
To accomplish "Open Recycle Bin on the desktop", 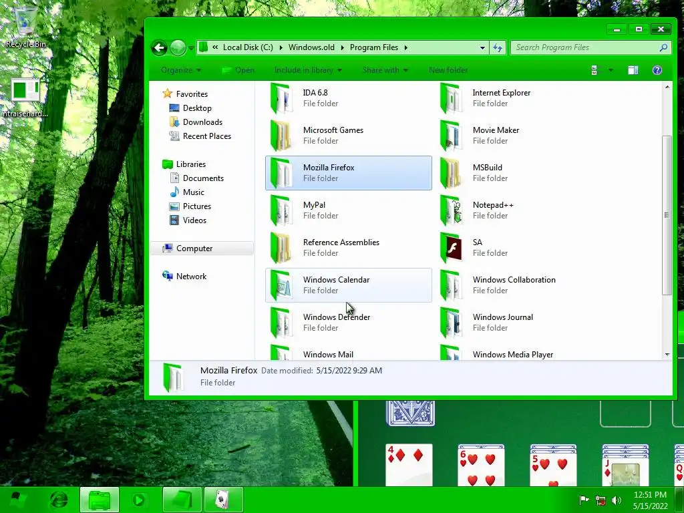I will [x=25, y=27].
